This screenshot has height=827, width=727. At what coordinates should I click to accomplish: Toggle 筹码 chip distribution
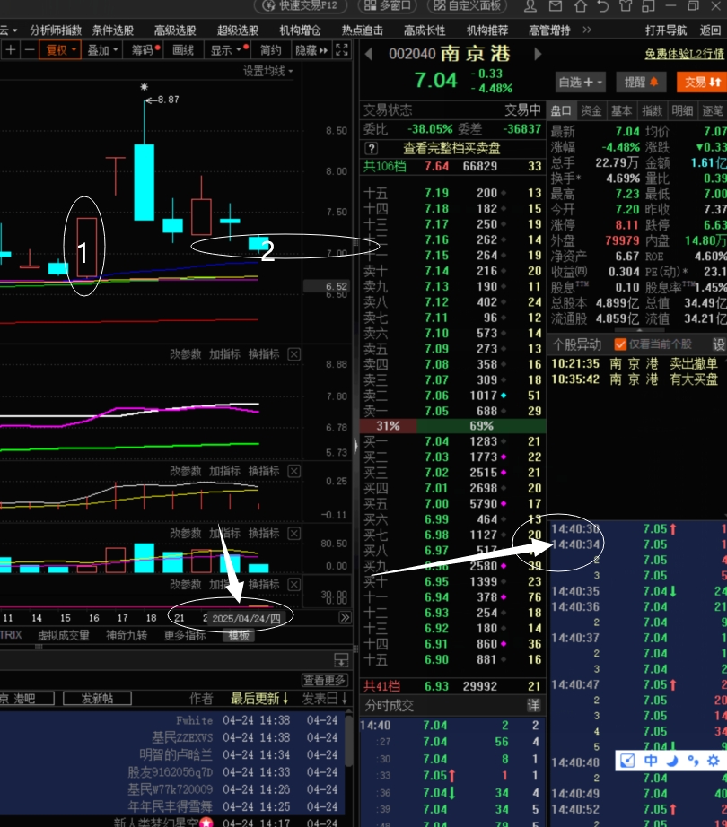(x=145, y=50)
